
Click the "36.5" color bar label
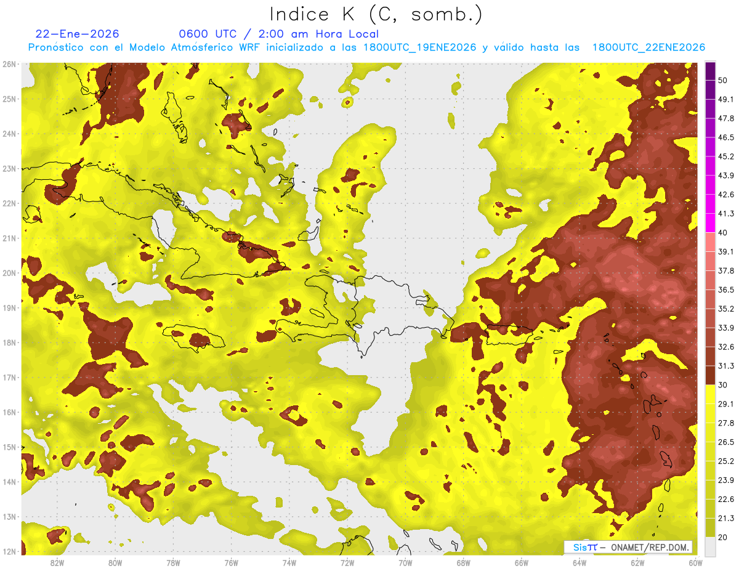[726, 290]
